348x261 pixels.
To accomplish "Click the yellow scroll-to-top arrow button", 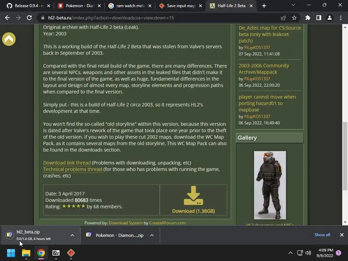I will coord(9,39).
